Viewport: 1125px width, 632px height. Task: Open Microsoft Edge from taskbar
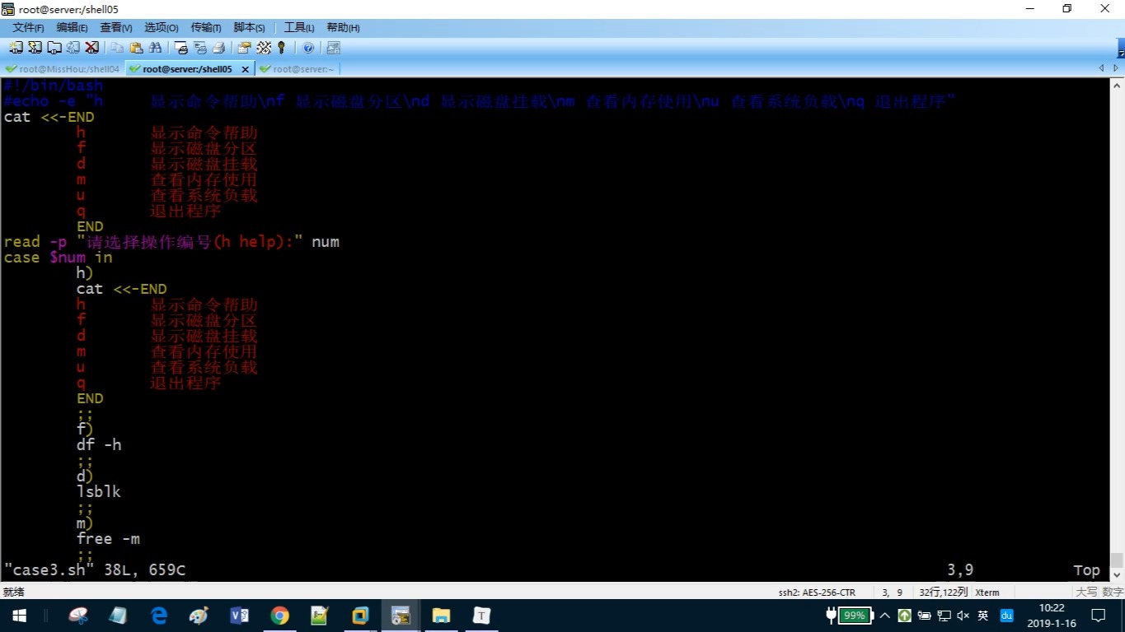click(x=159, y=616)
